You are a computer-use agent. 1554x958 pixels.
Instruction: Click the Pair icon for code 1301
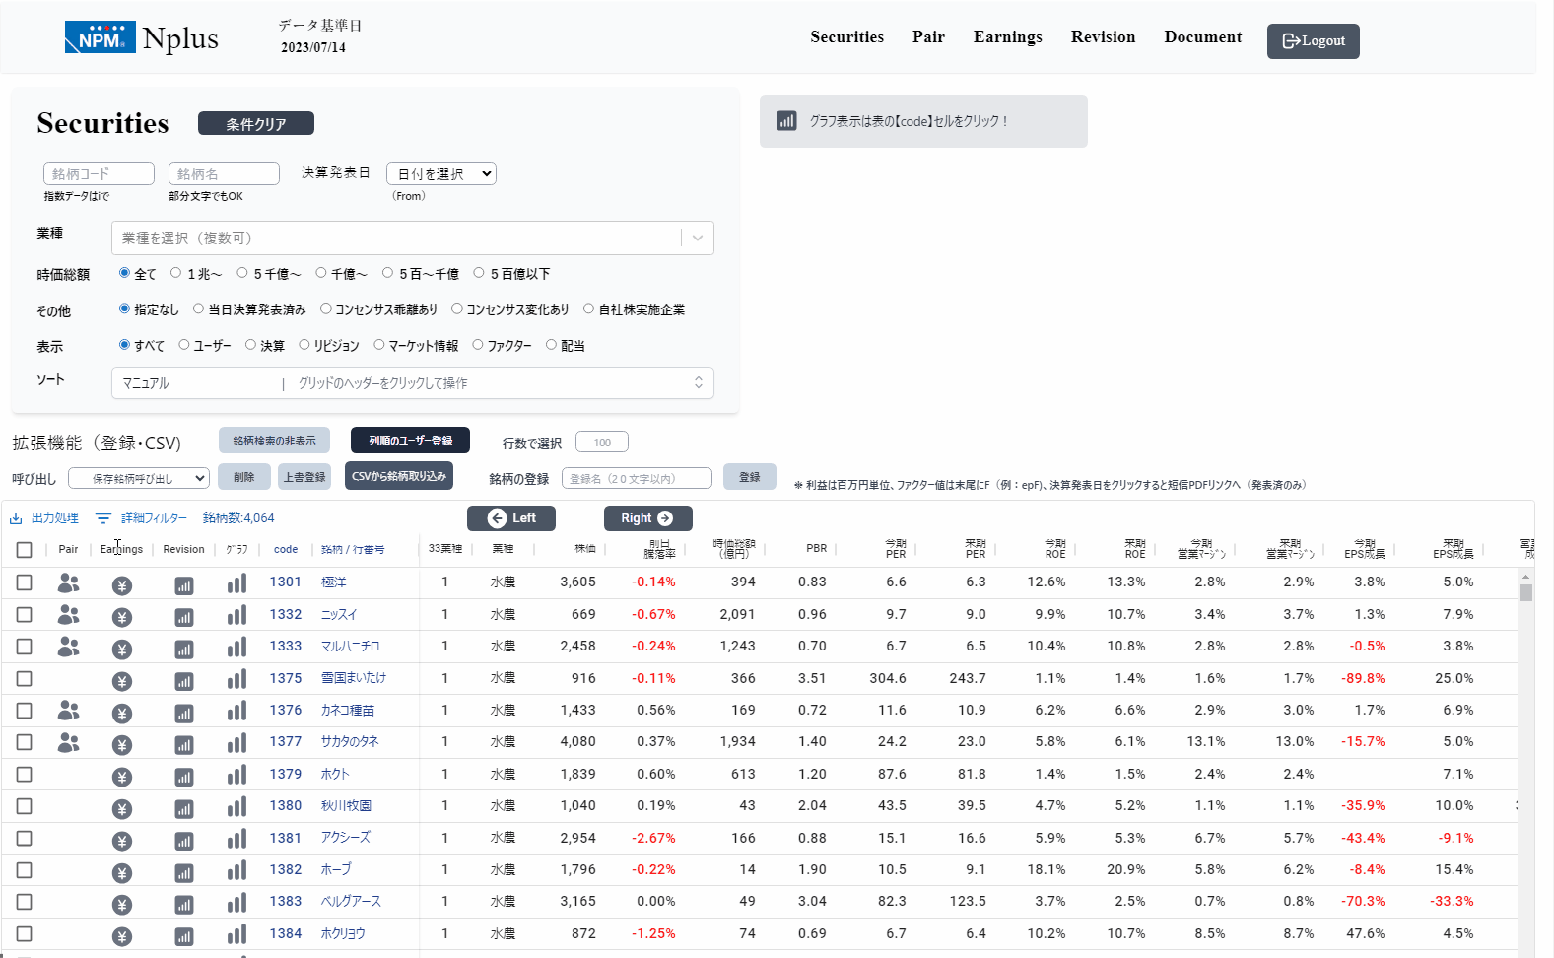click(x=68, y=582)
